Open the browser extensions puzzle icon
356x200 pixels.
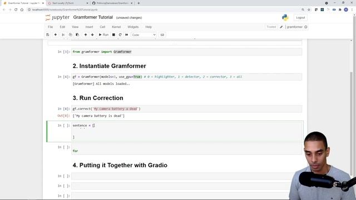(x=340, y=10)
